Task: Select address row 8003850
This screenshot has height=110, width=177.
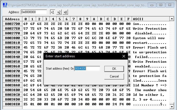Action: coord(12,61)
